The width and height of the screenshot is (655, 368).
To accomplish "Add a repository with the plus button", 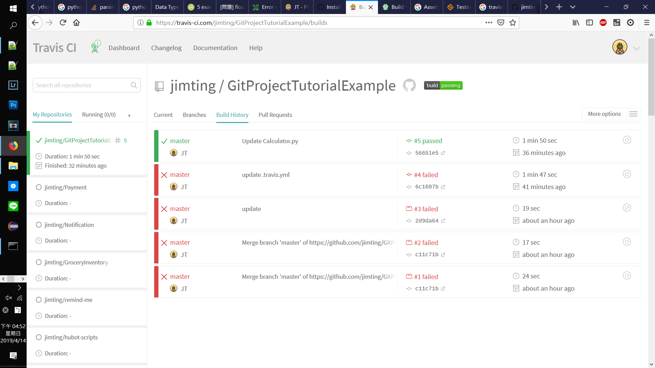I will tap(129, 116).
